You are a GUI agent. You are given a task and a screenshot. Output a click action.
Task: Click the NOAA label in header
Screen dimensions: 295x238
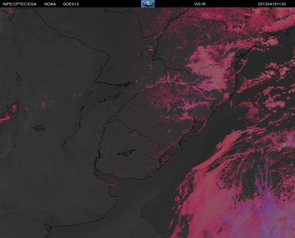(x=50, y=4)
